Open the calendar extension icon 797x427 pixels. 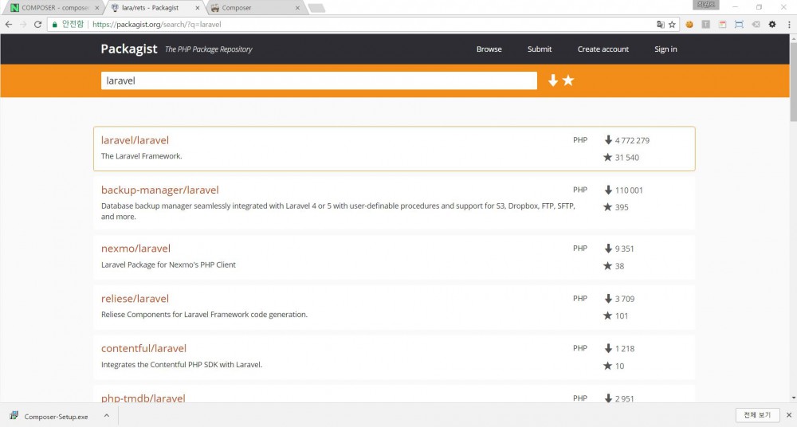pyautogui.click(x=722, y=25)
